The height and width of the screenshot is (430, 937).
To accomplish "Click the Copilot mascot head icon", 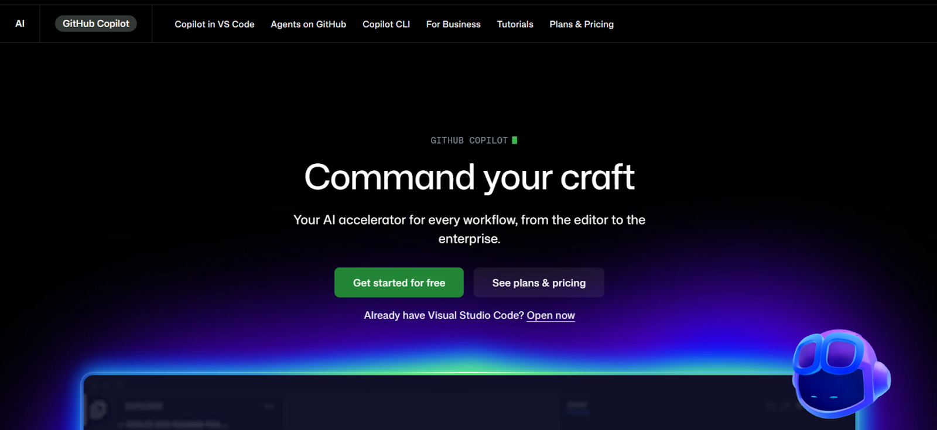I will pyautogui.click(x=841, y=374).
